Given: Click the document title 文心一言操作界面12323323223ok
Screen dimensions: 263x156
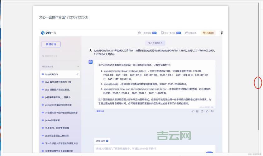Looking at the screenshot, I should pyautogui.click(x=63, y=17).
